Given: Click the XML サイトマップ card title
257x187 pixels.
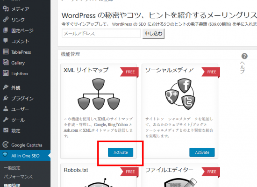Looking at the screenshot, I should (x=86, y=70).
